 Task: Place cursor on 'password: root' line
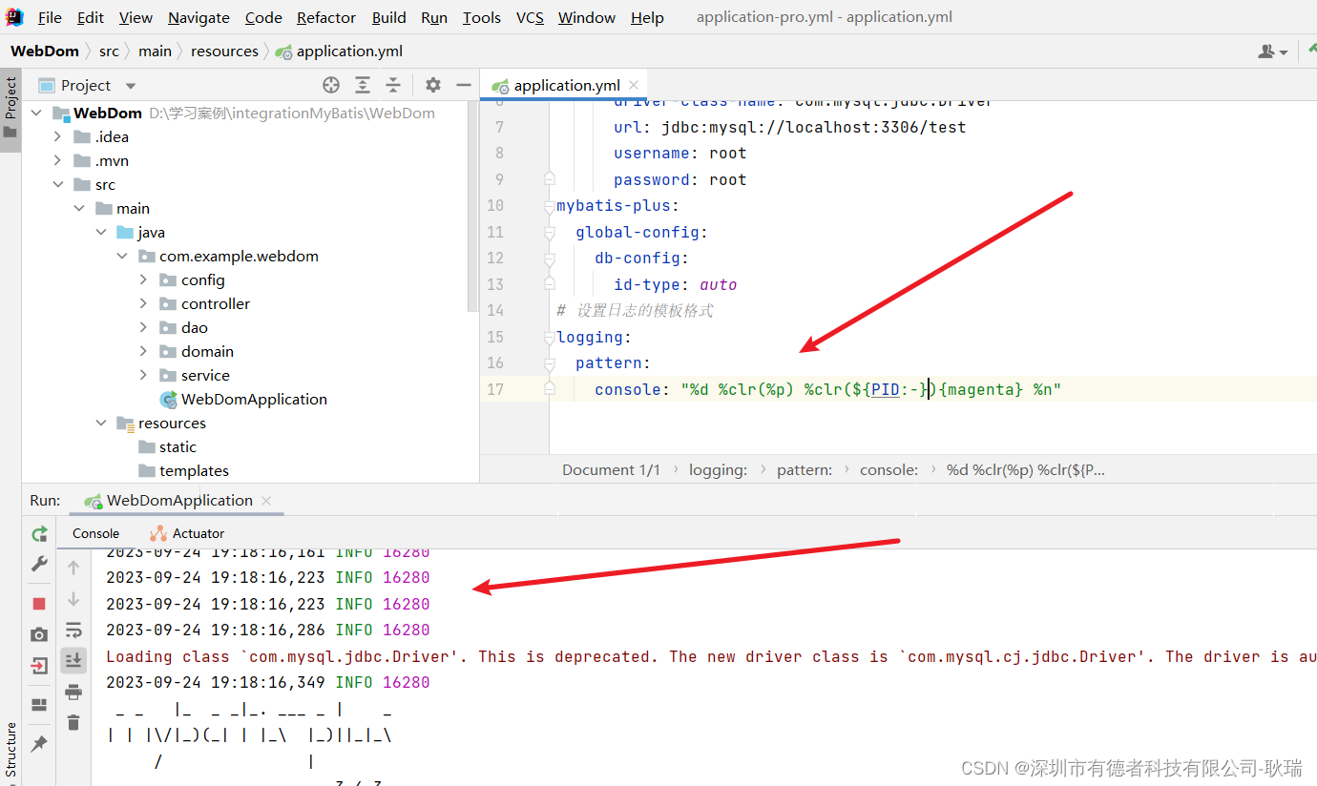click(x=679, y=179)
